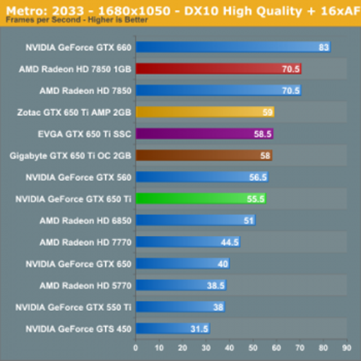Click the green bar value 55.5
Image resolution: width=361 pixels, height=361 pixels.
256,199
